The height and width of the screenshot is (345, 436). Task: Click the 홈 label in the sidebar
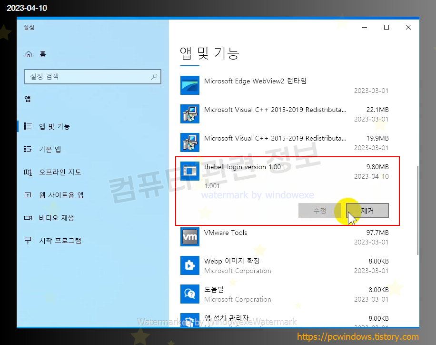coord(43,54)
